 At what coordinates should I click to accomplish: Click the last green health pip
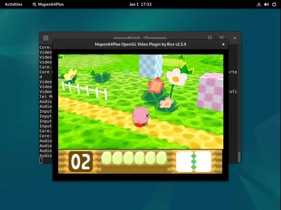click(162, 158)
